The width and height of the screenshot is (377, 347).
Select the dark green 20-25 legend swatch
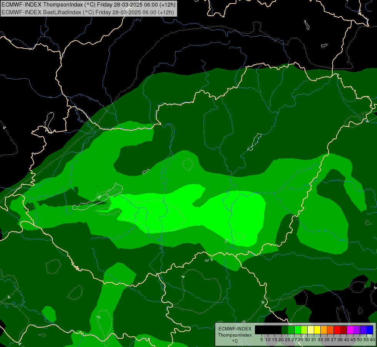click(285, 330)
